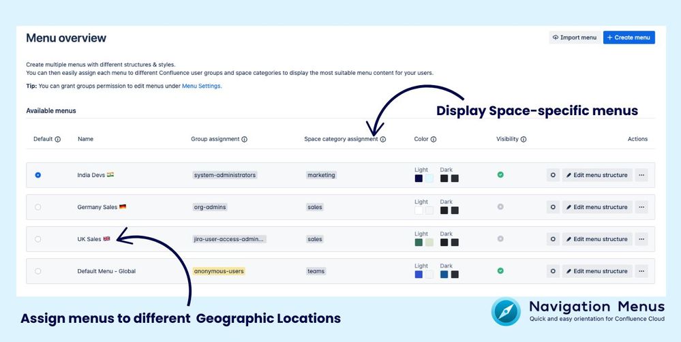Toggle visibility status of India Devs
Image resolution: width=681 pixels, height=342 pixels.
click(500, 174)
